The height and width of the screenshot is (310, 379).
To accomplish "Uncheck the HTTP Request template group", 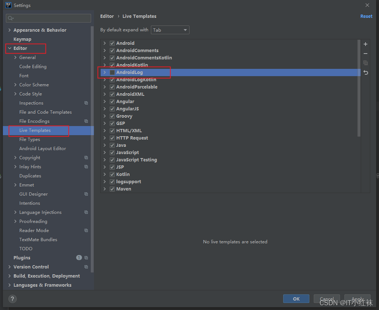I will point(112,138).
